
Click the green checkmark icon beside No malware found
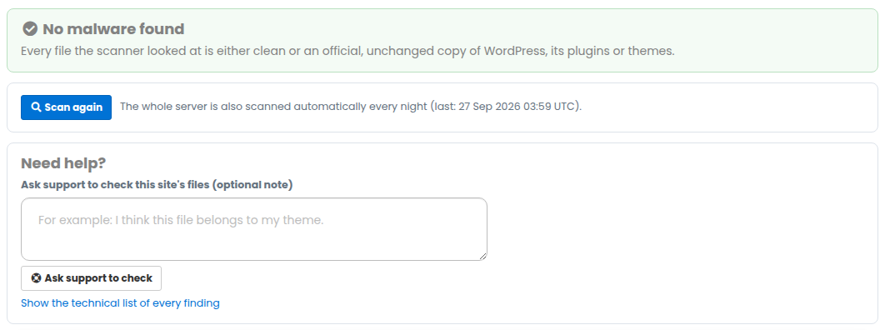(30, 29)
